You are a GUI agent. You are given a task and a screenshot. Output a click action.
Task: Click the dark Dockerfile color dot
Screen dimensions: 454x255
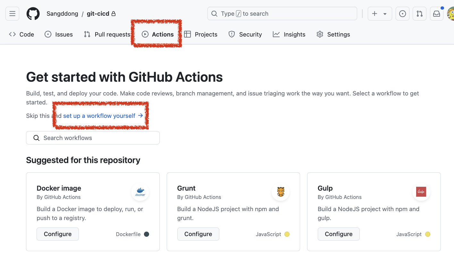[x=147, y=234]
